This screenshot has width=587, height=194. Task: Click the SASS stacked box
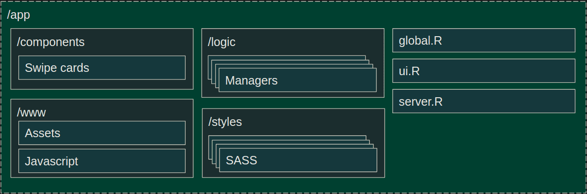298,160
